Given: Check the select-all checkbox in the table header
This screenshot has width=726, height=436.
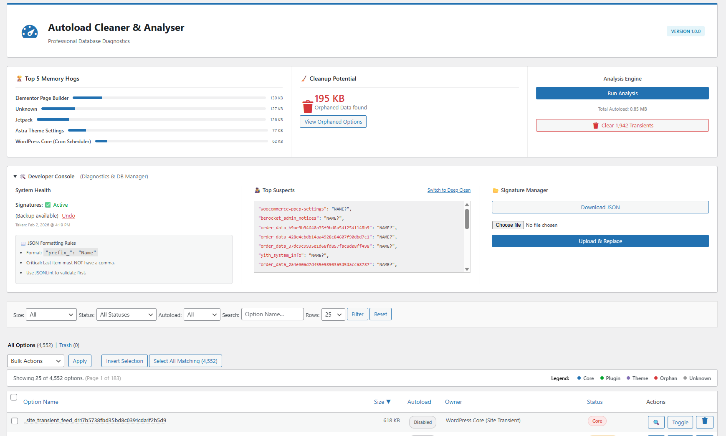Looking at the screenshot, I should [14, 397].
